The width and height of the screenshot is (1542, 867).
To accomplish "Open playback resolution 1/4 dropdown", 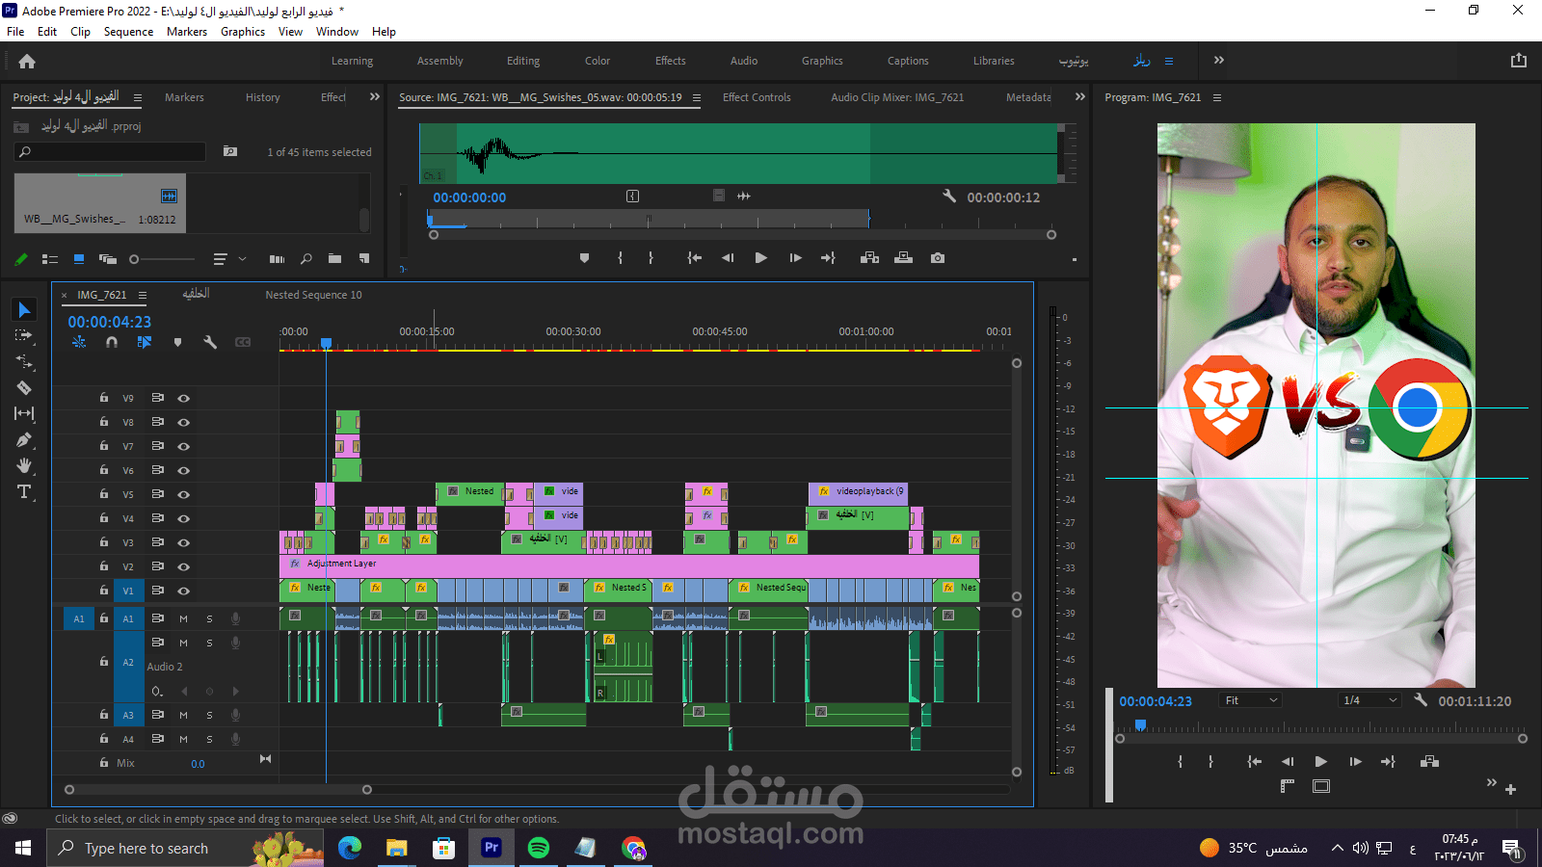I will pos(1369,700).
